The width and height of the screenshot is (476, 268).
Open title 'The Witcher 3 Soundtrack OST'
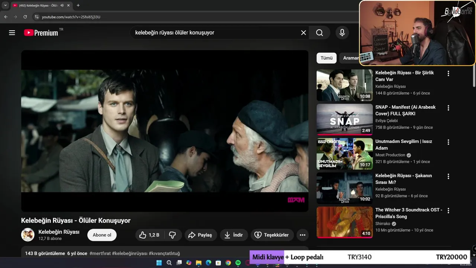point(409,213)
